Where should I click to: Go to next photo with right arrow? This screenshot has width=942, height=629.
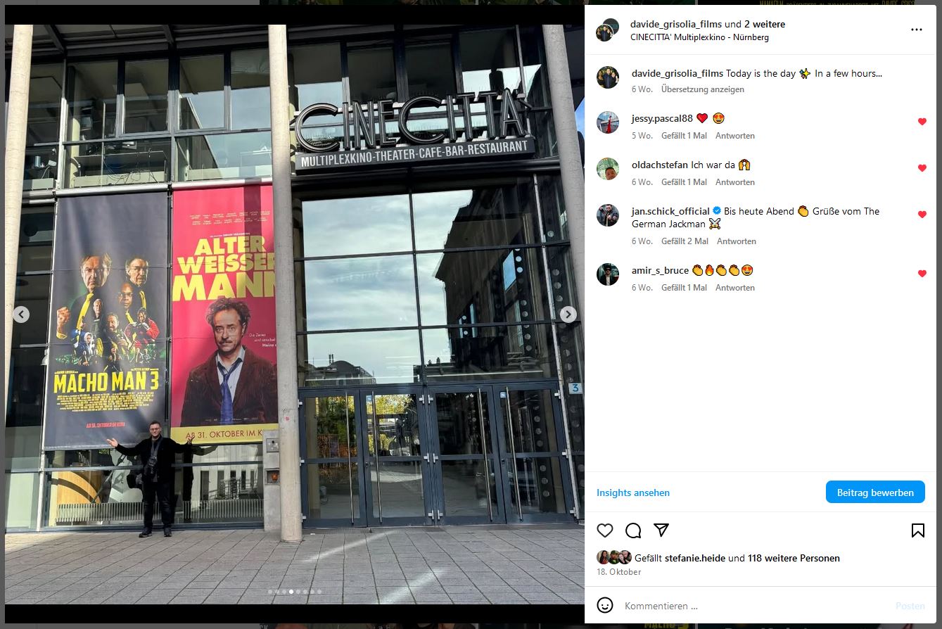click(x=568, y=314)
